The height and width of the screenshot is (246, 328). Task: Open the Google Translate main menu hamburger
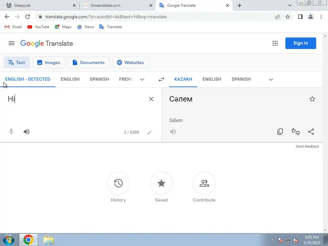[x=12, y=43]
